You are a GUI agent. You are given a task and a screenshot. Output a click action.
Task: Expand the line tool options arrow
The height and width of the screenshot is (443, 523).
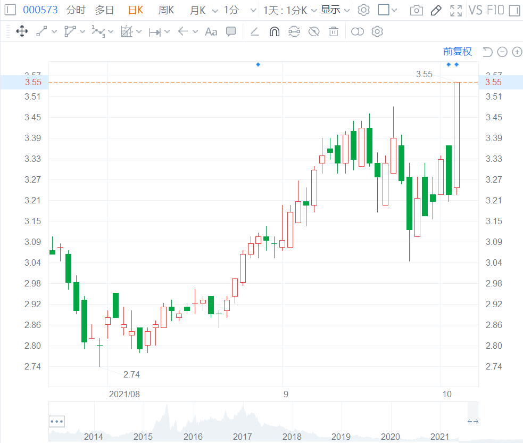[x=54, y=31]
